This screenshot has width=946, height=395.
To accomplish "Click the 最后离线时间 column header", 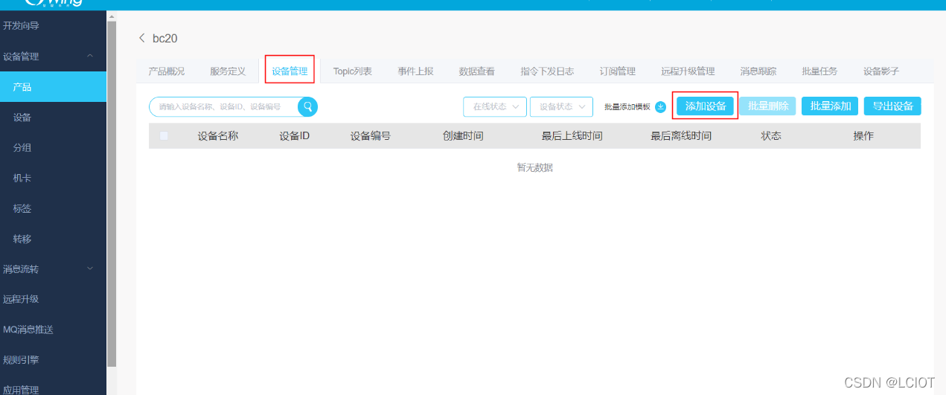I will [x=681, y=136].
